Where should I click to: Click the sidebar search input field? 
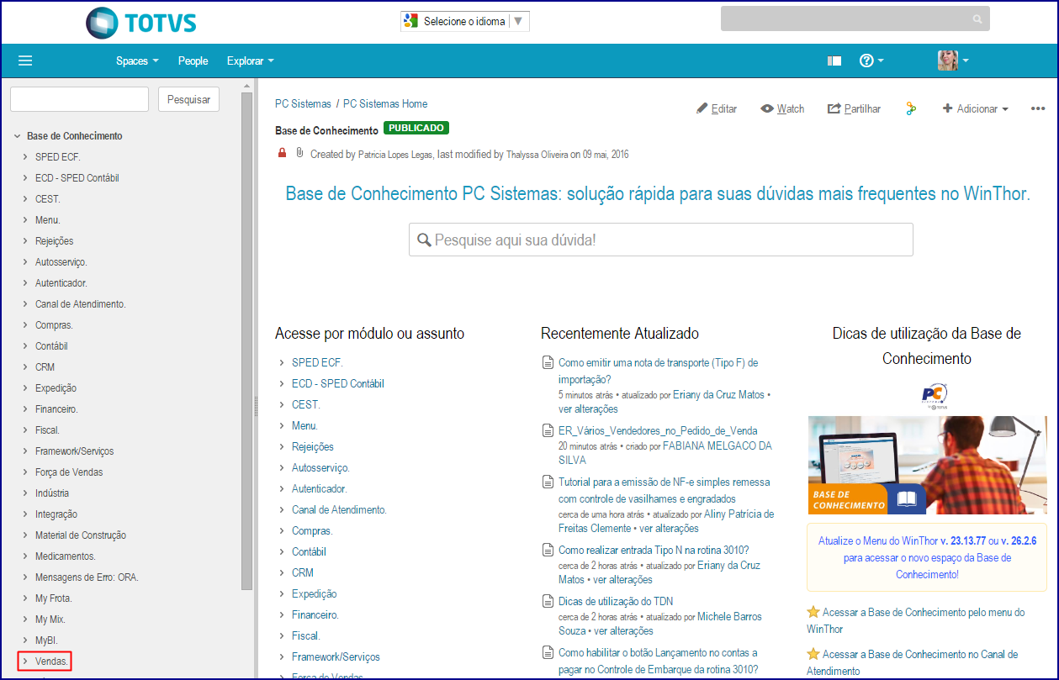tap(79, 99)
